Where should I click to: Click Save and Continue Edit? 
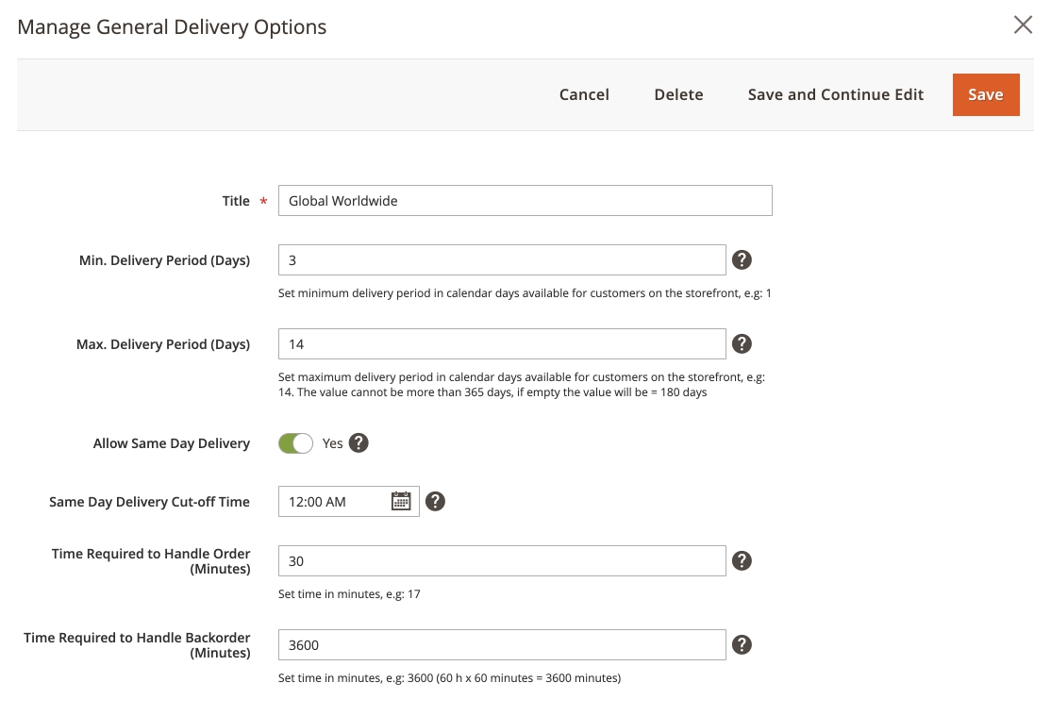pyautogui.click(x=836, y=94)
